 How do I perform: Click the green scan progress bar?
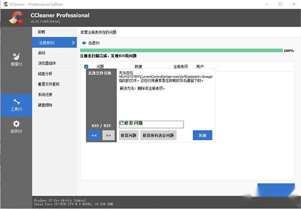point(181,51)
